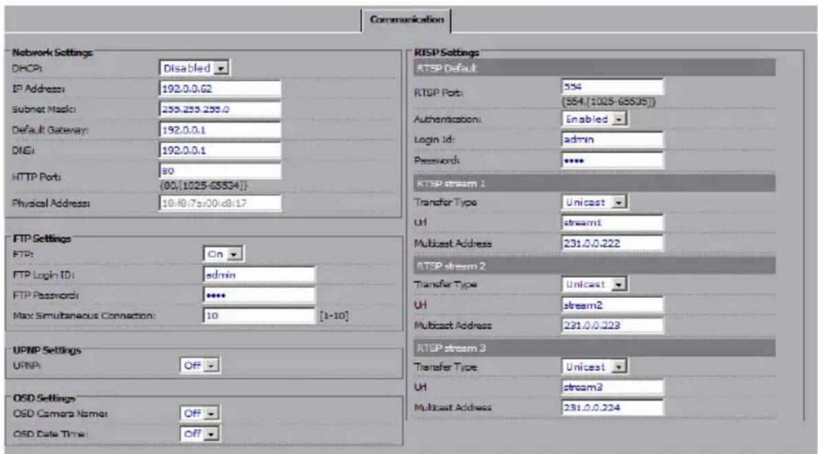Click the DHCP label
818x454 pixels.
point(27,68)
